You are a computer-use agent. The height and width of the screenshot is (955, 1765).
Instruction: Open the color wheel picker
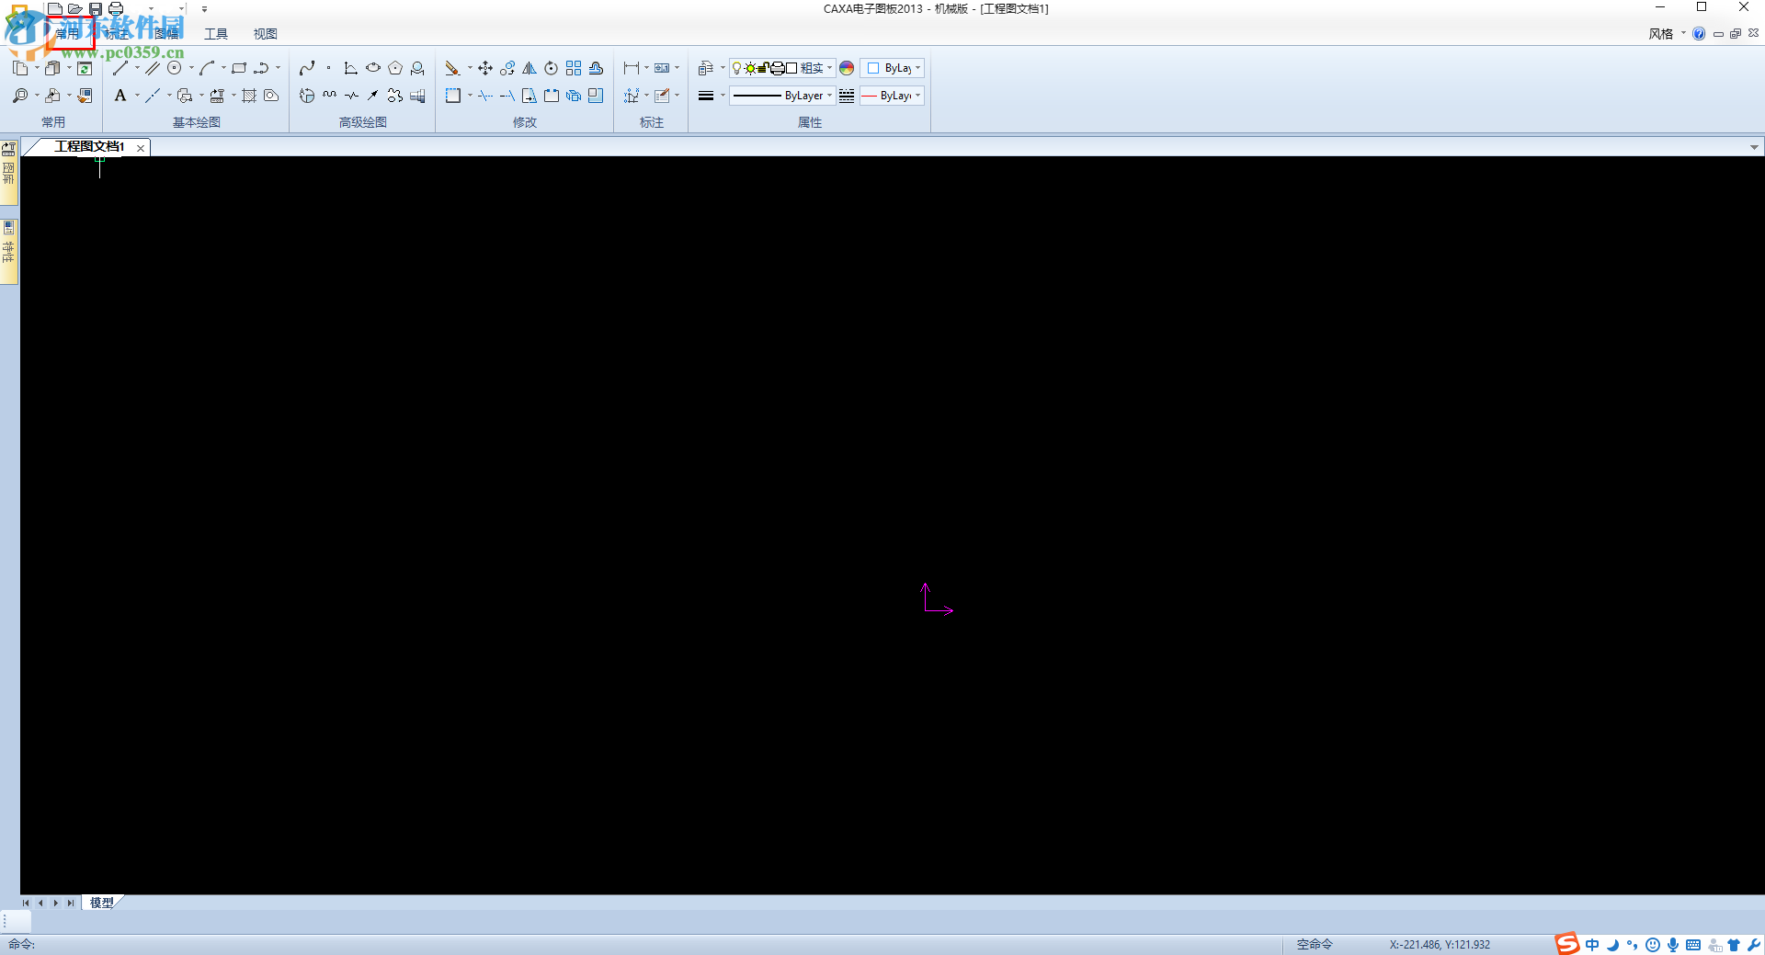[847, 68]
